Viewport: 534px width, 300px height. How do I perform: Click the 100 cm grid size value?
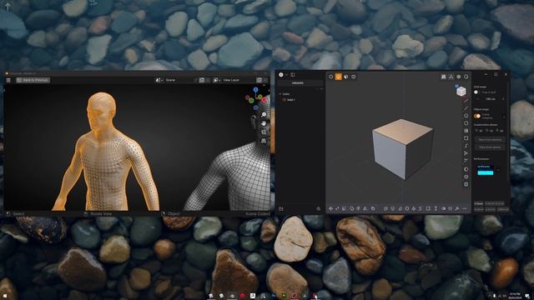coord(490,99)
